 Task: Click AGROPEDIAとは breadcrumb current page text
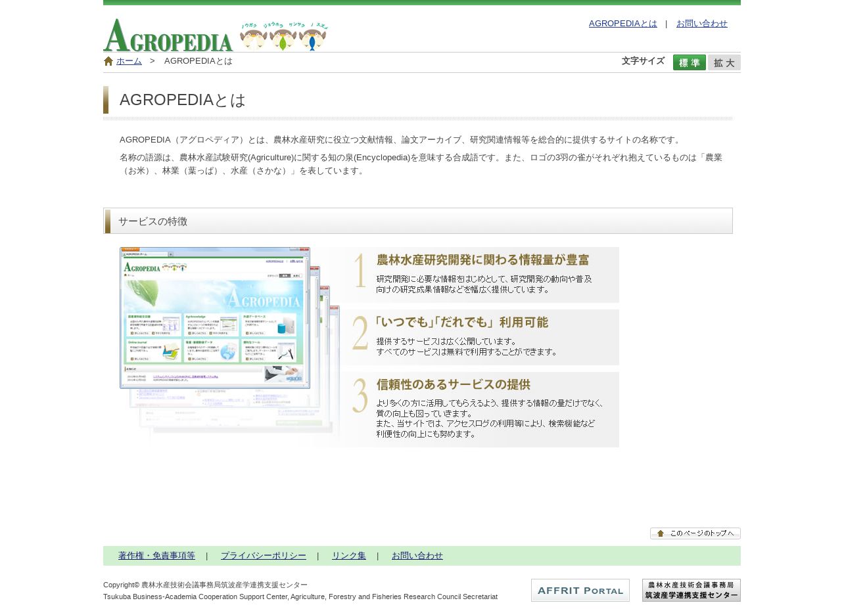(199, 61)
